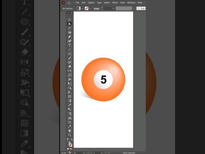Select the Ellipse tool
205x154 pixels.
(x=70, y=54)
